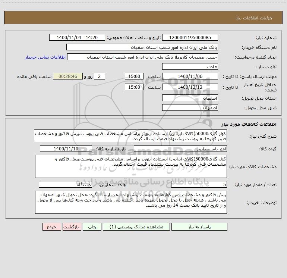The height and width of the screenshot is (278, 287).
Task: Click the اولویت نیاز label
Action: [266, 67]
